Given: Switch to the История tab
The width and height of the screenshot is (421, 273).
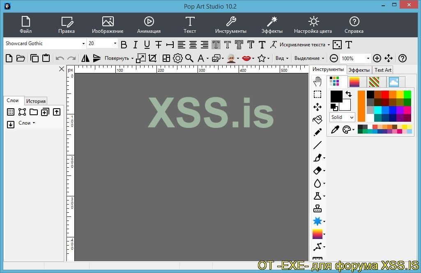Looking at the screenshot, I should 36,101.
